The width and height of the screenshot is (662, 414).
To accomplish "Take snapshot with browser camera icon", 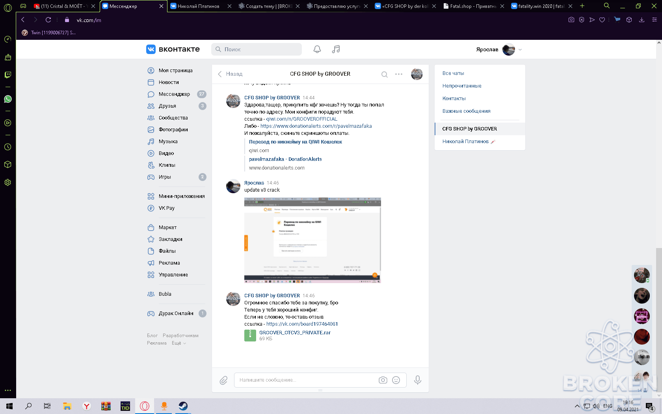I will [571, 20].
